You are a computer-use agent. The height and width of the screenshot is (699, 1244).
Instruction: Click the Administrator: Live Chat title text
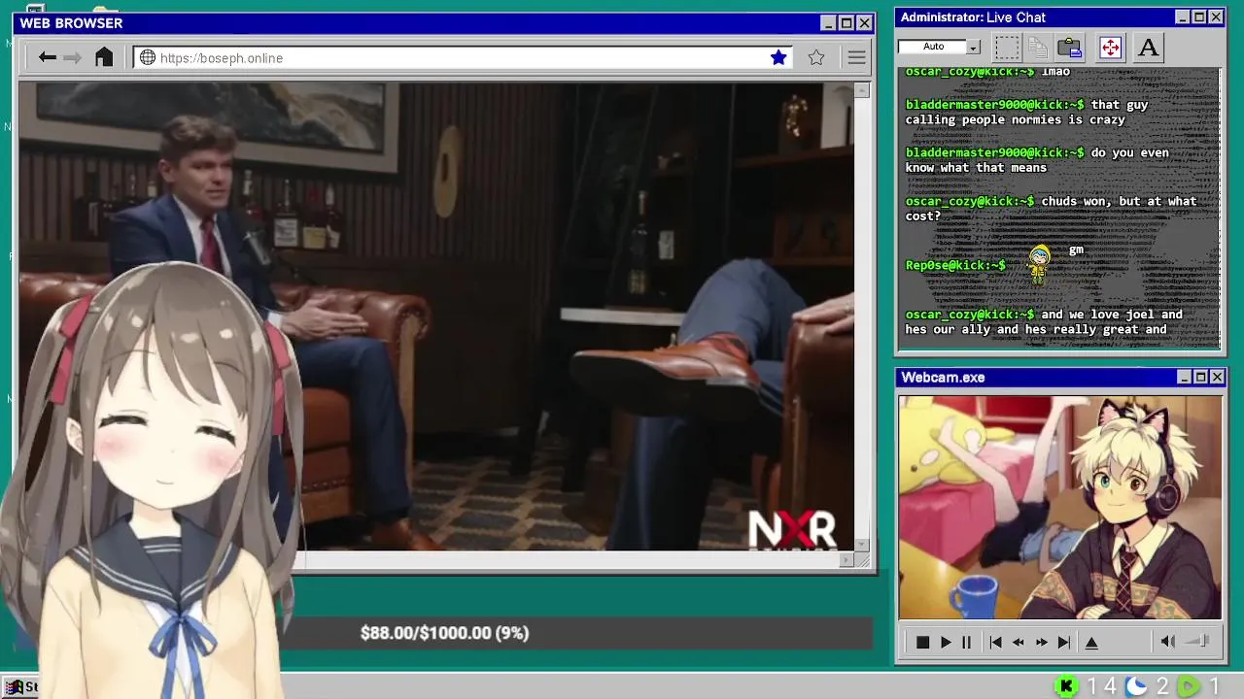point(973,17)
